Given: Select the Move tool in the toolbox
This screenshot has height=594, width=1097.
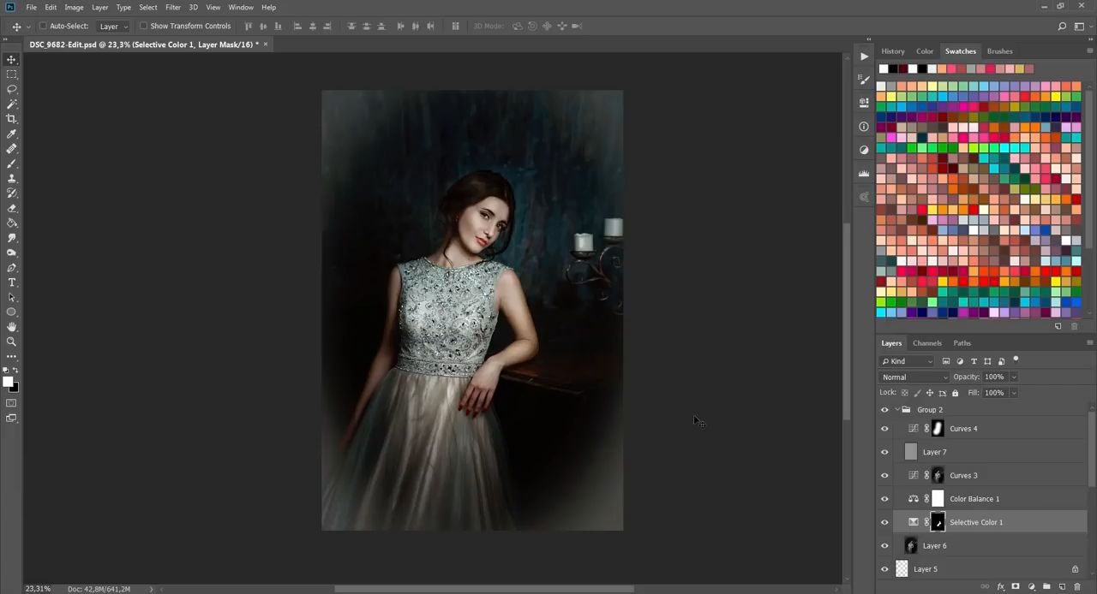Looking at the screenshot, I should point(12,59).
